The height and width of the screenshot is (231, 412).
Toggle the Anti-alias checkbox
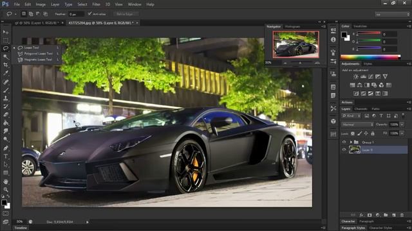pyautogui.click(x=89, y=13)
